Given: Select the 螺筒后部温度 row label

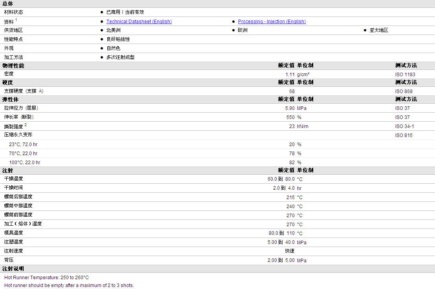Looking at the screenshot, I should click(18, 197).
